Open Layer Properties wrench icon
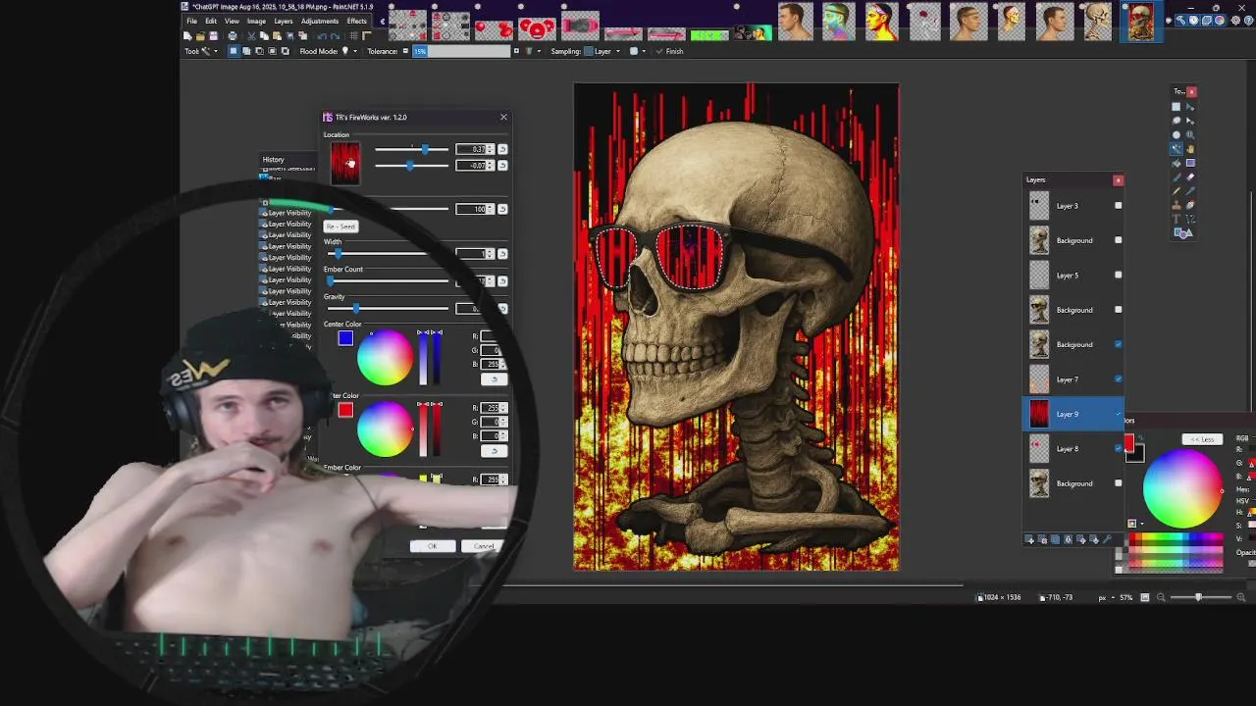 click(x=1107, y=539)
